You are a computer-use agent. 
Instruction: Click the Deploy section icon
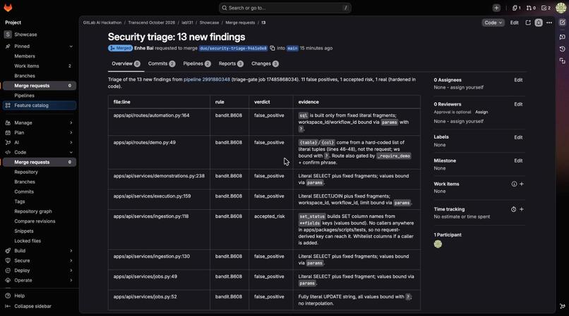click(8, 270)
